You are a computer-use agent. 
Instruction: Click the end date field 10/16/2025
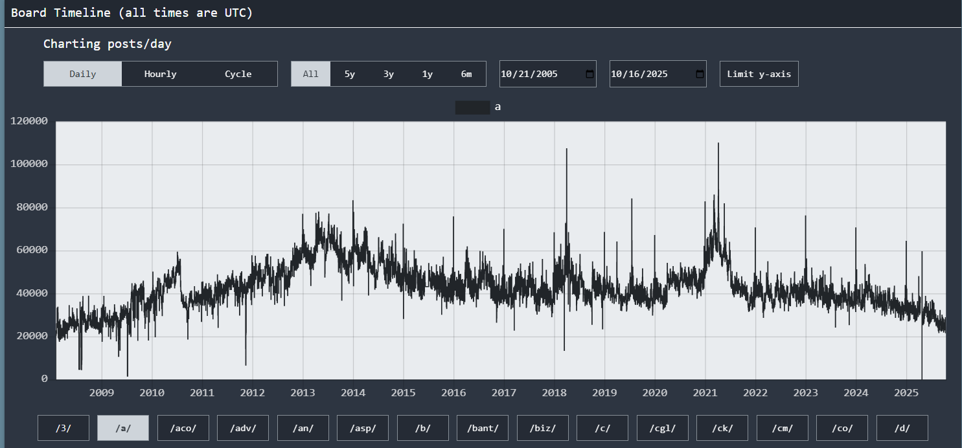[x=658, y=74]
